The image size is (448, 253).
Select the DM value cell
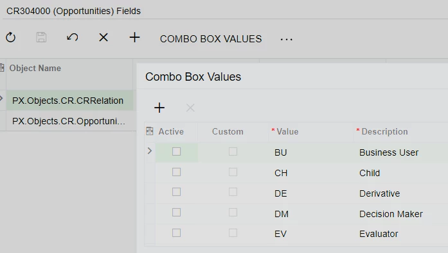tap(311, 214)
